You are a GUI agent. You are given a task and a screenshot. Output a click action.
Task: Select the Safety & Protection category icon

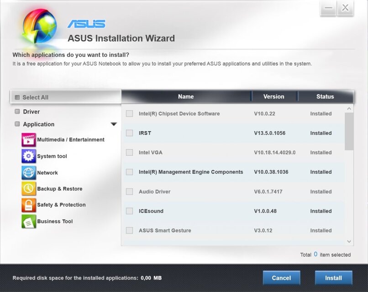click(x=28, y=205)
